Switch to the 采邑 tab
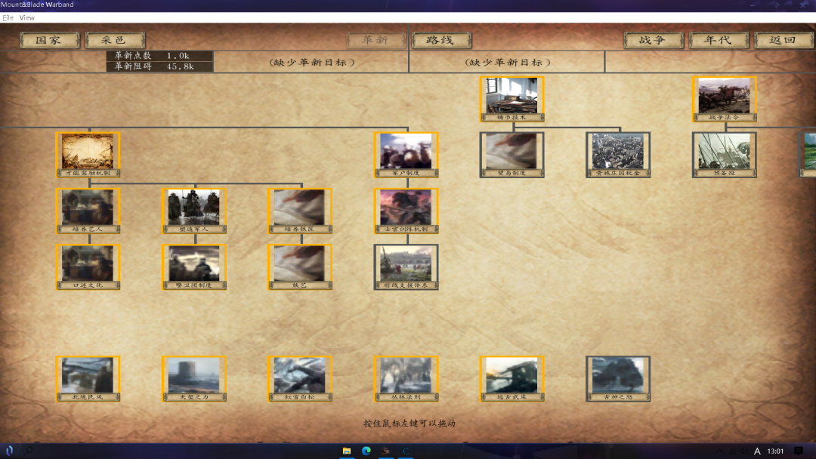Screen dimensions: 816x459 pos(115,40)
